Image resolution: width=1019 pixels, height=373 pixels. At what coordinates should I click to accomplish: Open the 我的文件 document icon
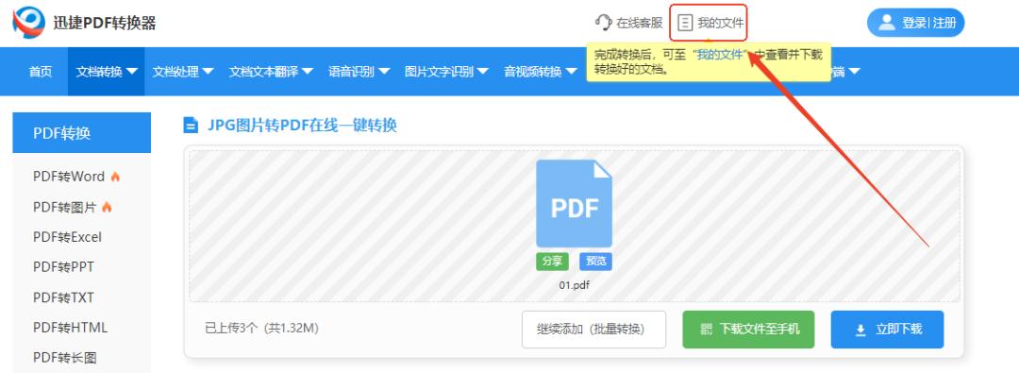click(x=684, y=23)
